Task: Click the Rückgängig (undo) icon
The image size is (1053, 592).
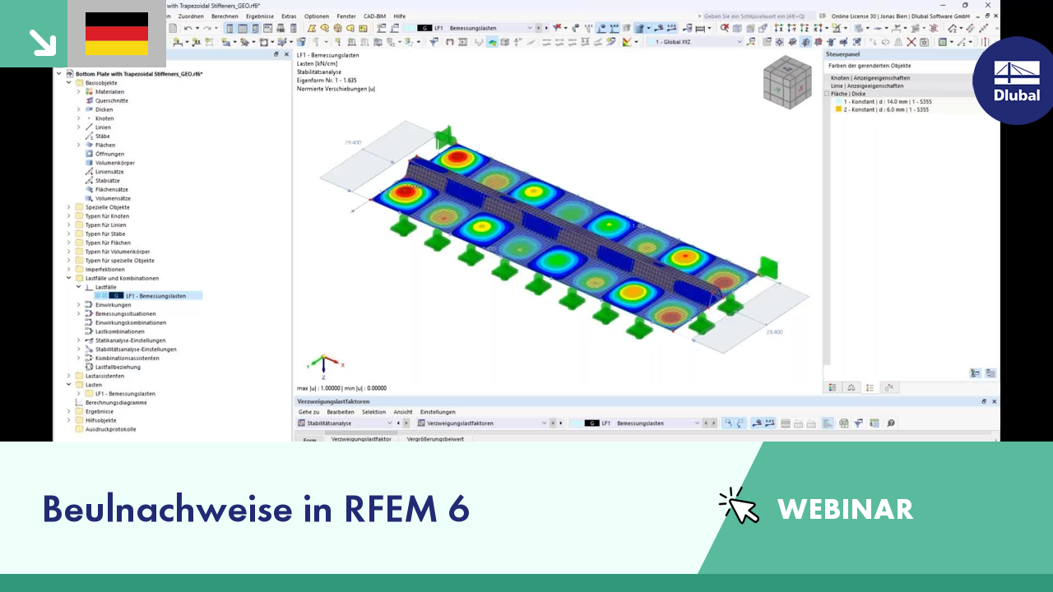Action: (x=188, y=28)
